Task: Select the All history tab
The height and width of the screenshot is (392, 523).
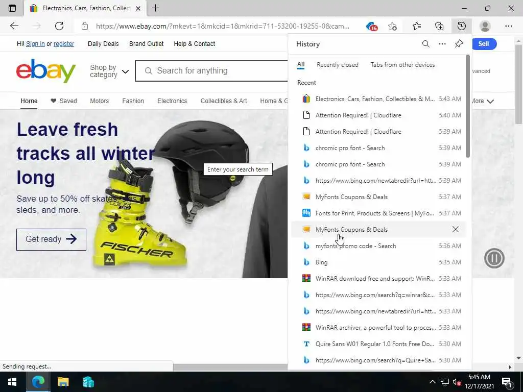Action: (x=301, y=65)
